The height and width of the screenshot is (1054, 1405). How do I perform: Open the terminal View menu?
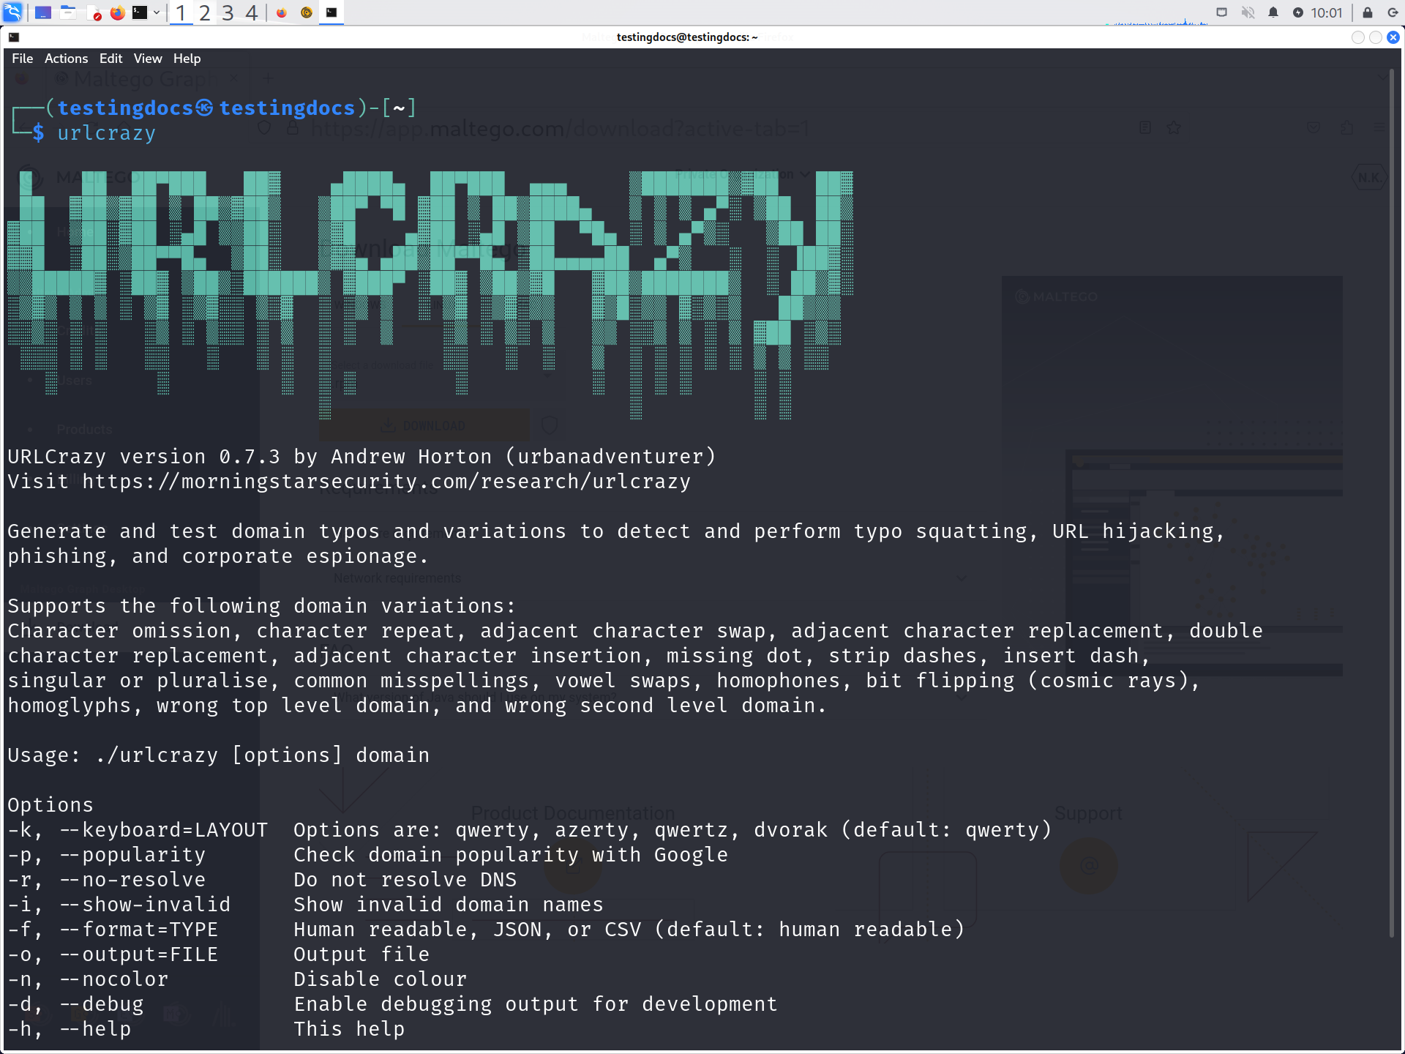[148, 59]
